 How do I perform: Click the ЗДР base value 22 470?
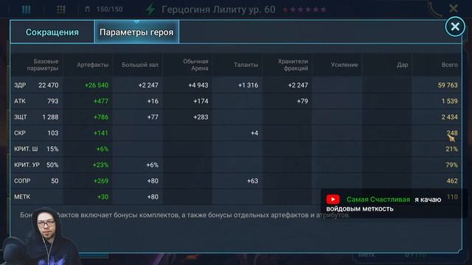[x=49, y=85]
